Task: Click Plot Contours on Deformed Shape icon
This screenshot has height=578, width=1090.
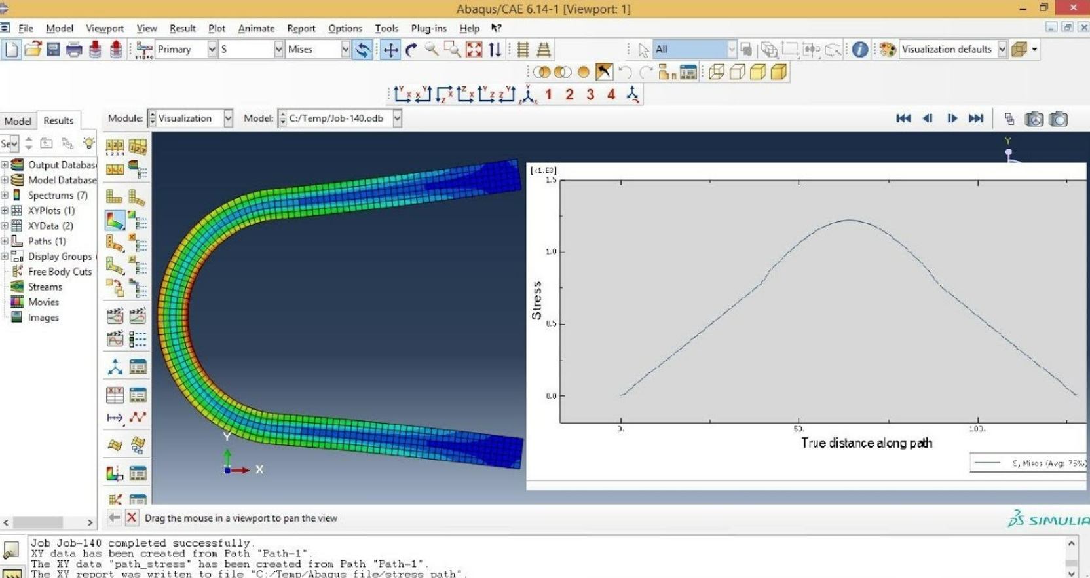Action: 115,220
